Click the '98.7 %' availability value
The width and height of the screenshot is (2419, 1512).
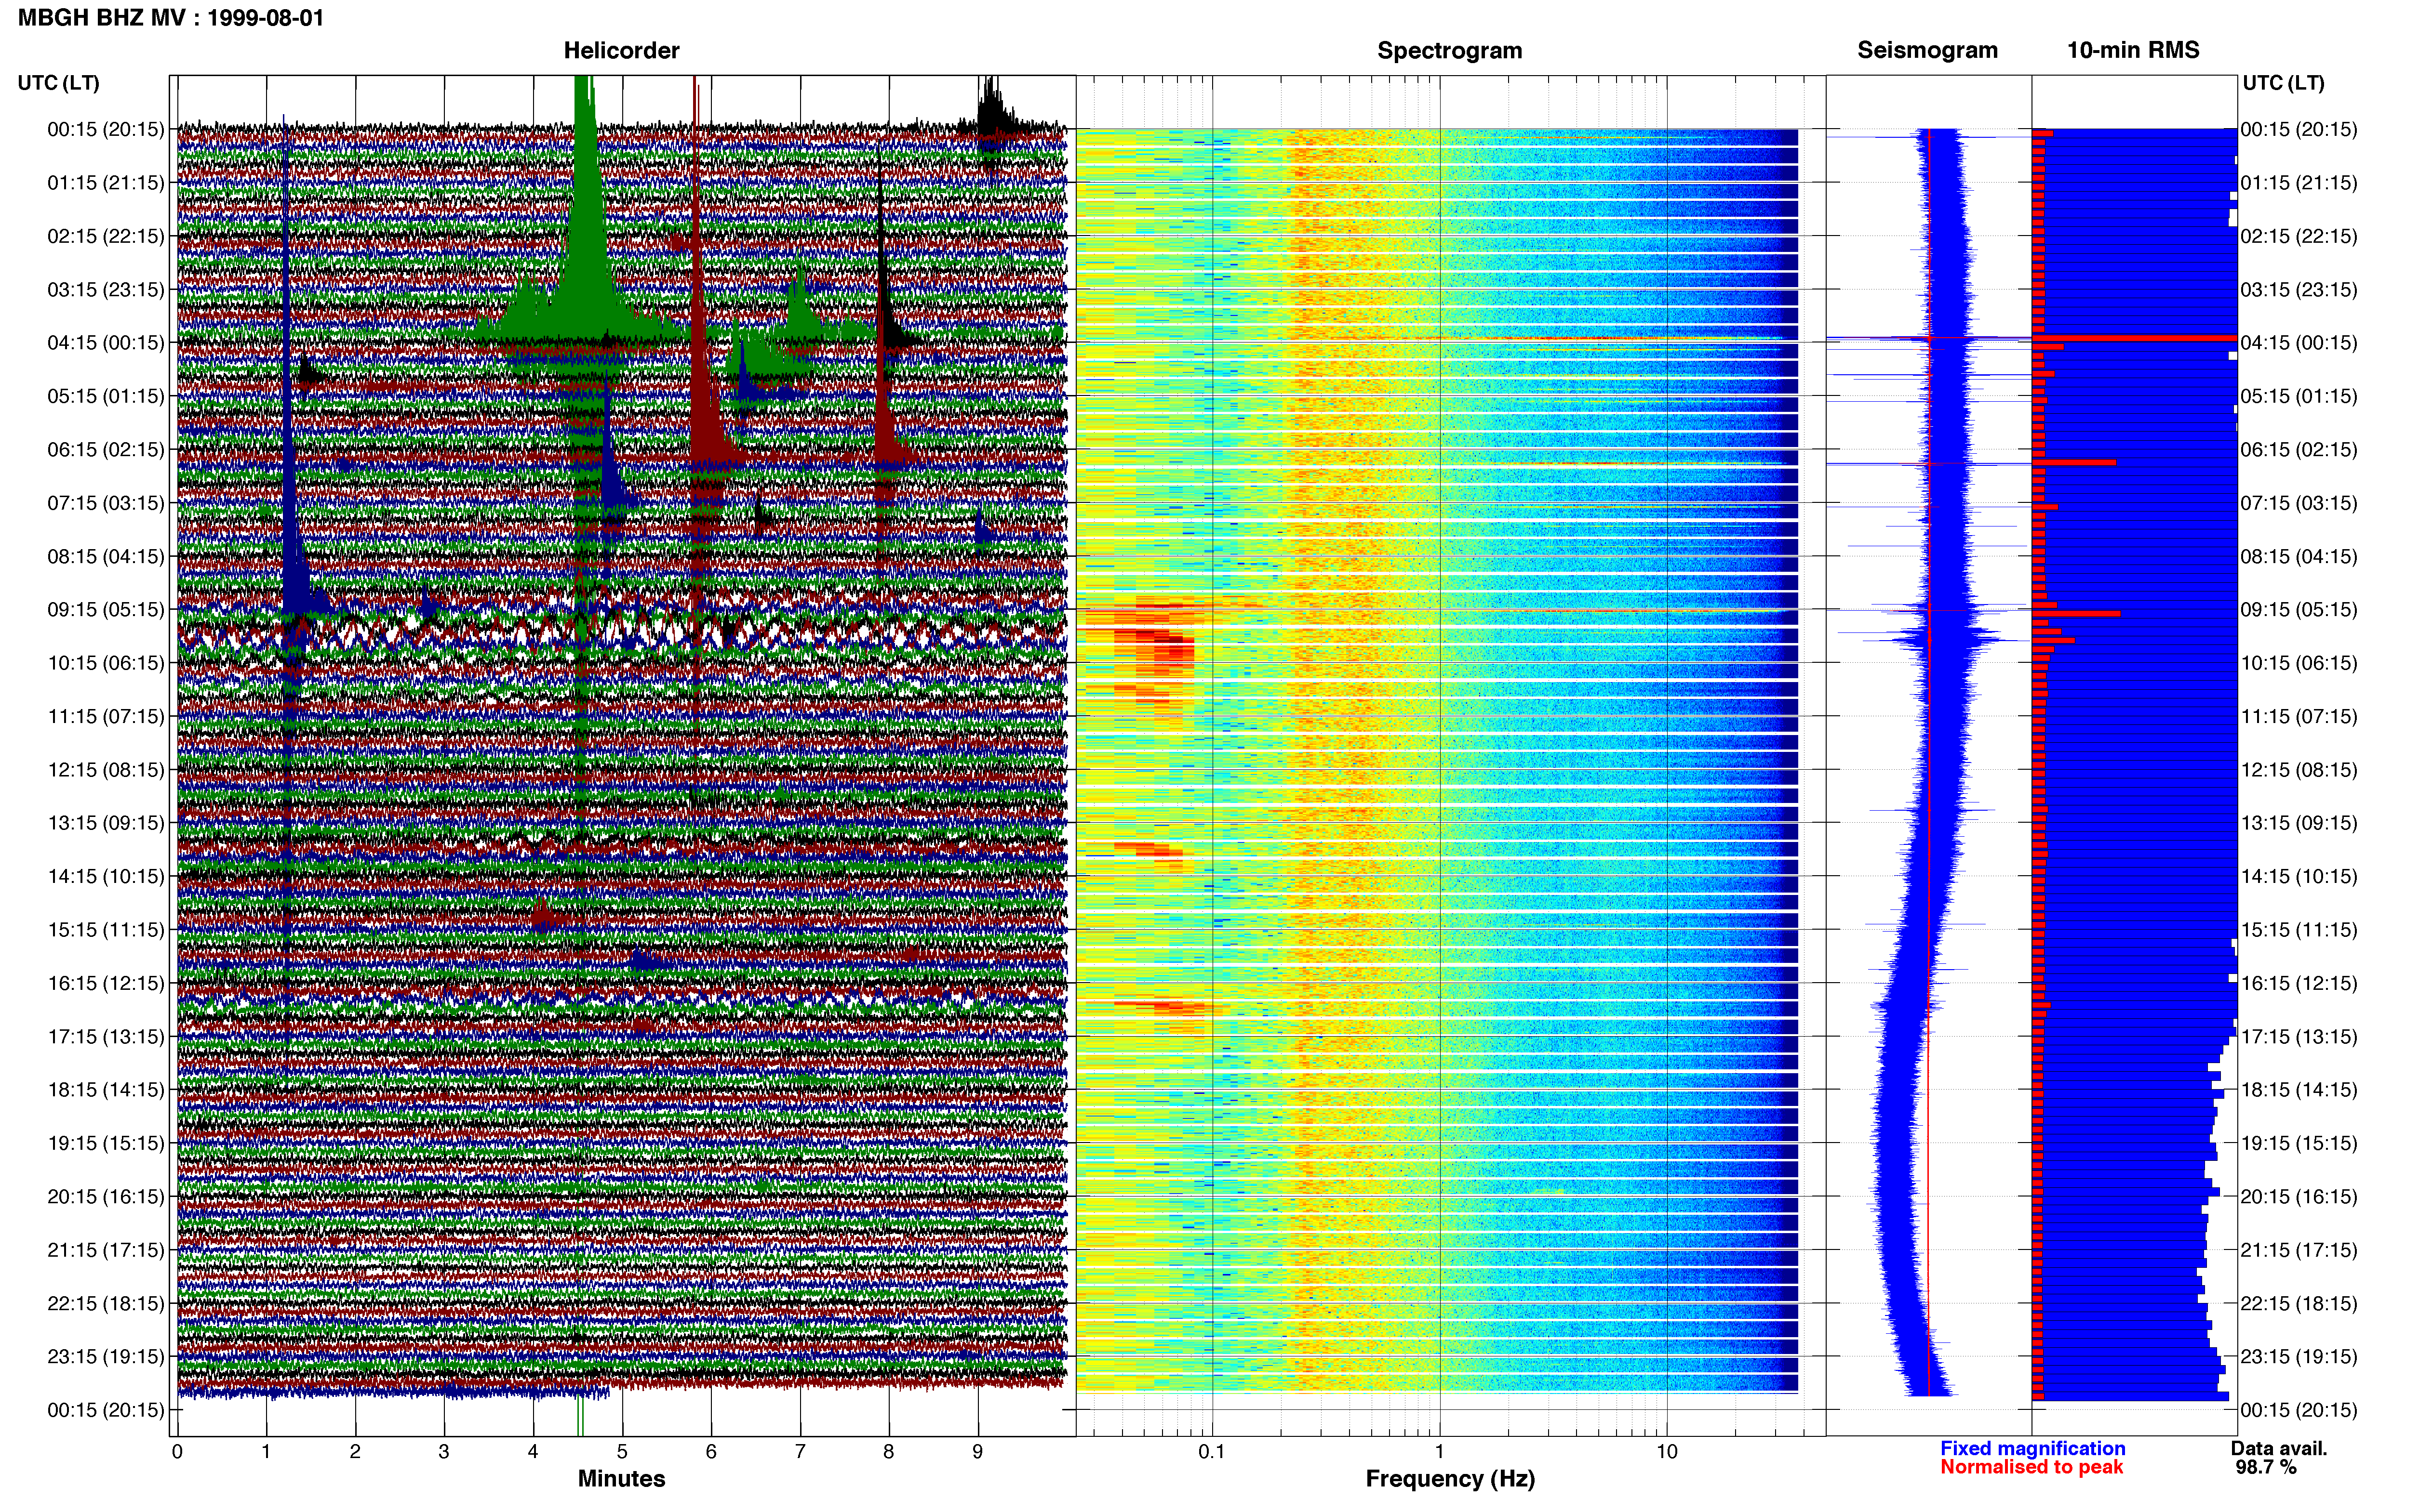tap(2266, 1468)
